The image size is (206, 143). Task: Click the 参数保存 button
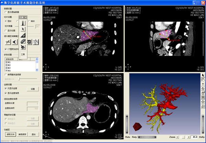22,134
